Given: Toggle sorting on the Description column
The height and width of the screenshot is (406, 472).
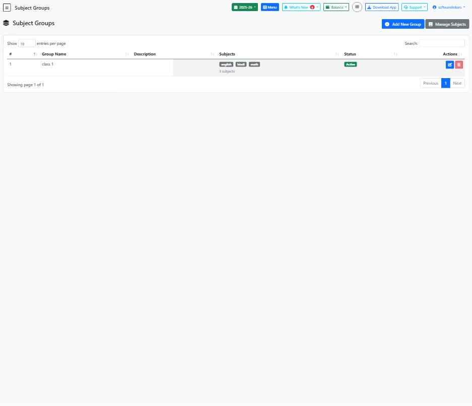Looking at the screenshot, I should pyautogui.click(x=145, y=54).
